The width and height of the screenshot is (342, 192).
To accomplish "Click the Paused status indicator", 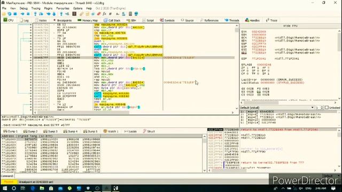I will (9, 182).
